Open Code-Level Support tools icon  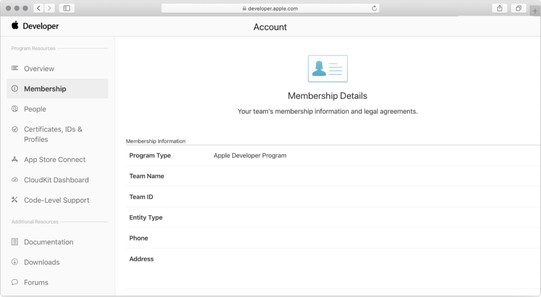click(x=15, y=200)
